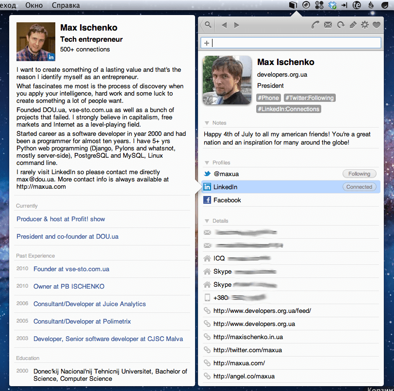The height and width of the screenshot is (391, 394).
Task: Click the #Twitter:Following tag
Action: pos(310,98)
